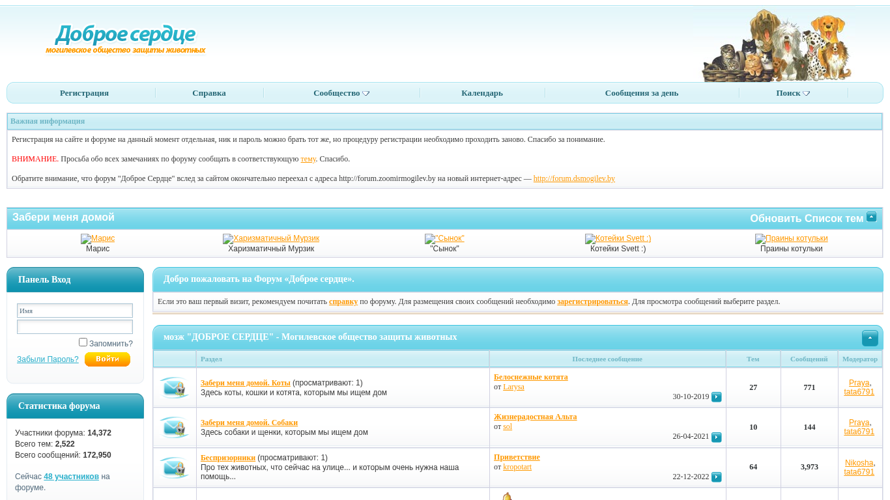Open Календарь in navigation bar
The image size is (890, 500).
point(482,93)
